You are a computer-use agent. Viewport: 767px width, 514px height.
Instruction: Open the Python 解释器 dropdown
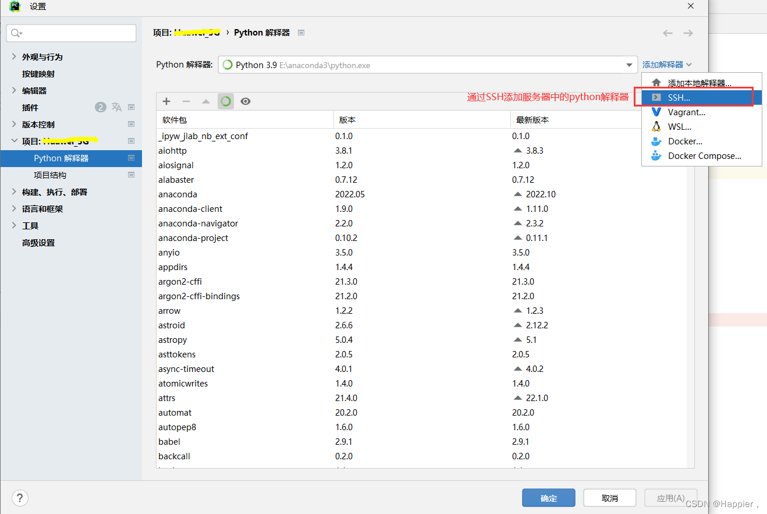click(x=428, y=65)
